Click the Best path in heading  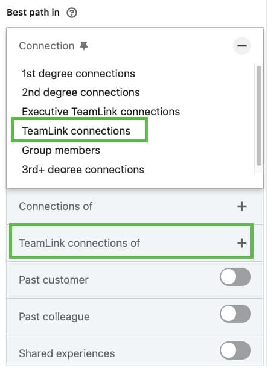point(33,13)
